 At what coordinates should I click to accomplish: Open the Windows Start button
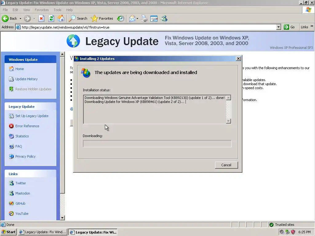8,232
